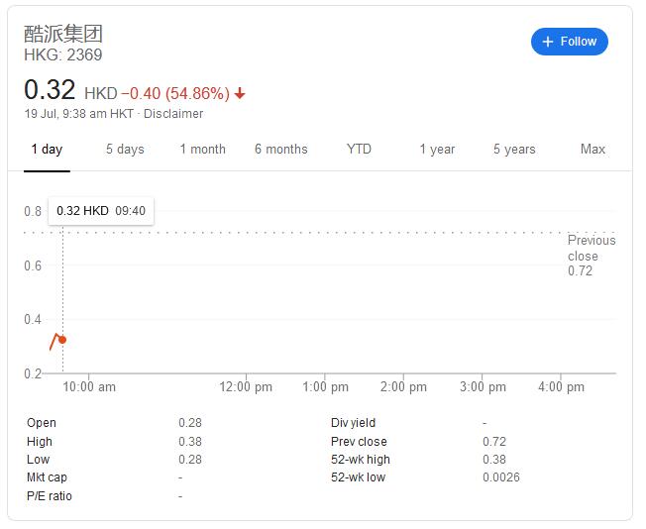Switch to the 5 days tab
The height and width of the screenshot is (529, 646).
125,150
